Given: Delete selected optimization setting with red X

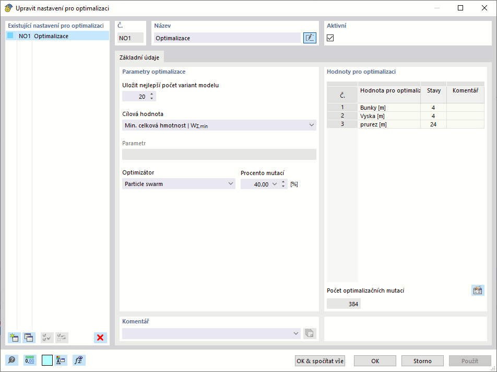Looking at the screenshot, I should (100, 338).
